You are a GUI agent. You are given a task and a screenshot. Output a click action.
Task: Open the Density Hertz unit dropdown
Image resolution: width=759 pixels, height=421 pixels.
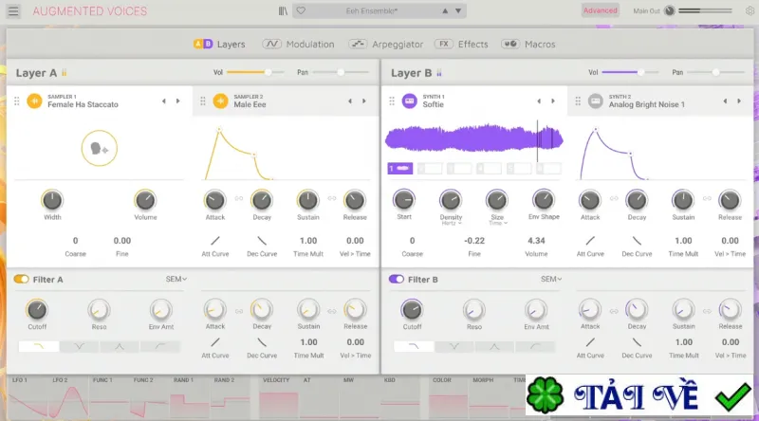452,223
